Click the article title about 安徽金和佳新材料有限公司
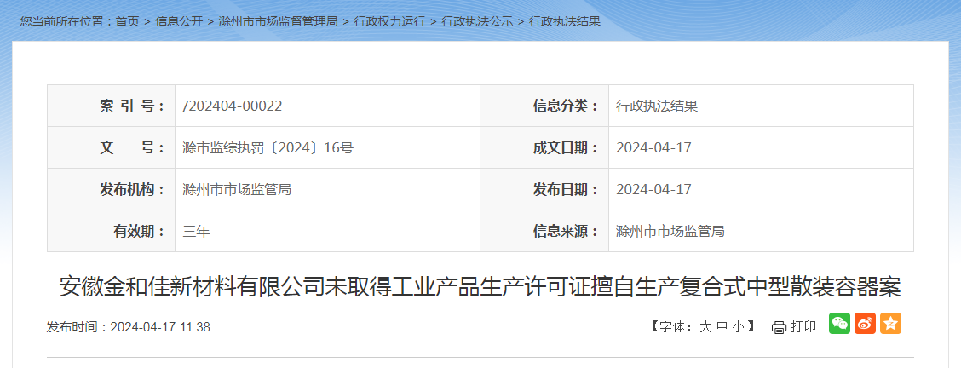 pyautogui.click(x=480, y=286)
